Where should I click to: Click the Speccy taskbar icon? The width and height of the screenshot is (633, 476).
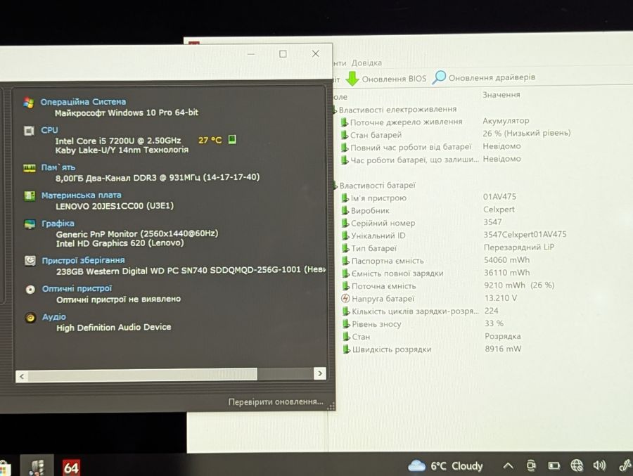pos(37,467)
